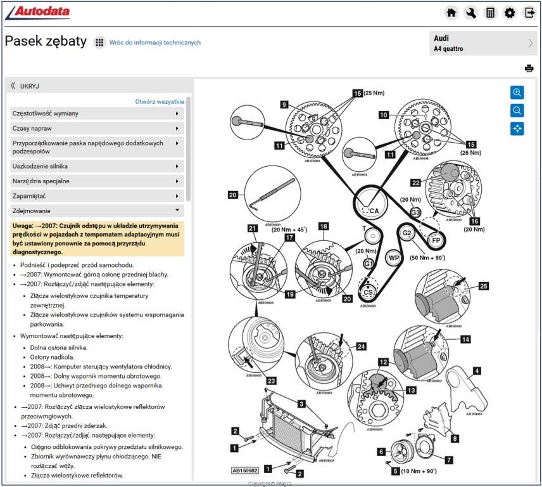Open the grid menu icon beside title
542x487 pixels.
point(99,42)
